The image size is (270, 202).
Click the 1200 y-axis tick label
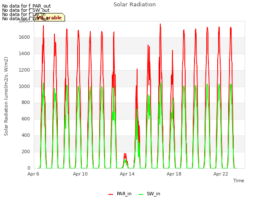24,70
